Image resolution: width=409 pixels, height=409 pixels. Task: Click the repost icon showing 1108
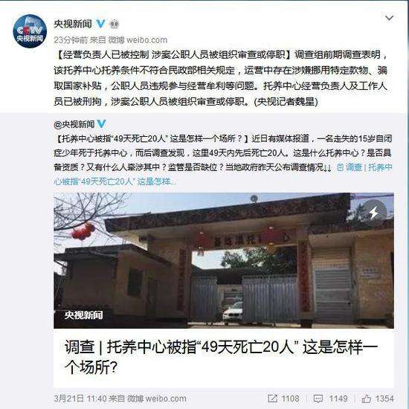pyautogui.click(x=283, y=399)
